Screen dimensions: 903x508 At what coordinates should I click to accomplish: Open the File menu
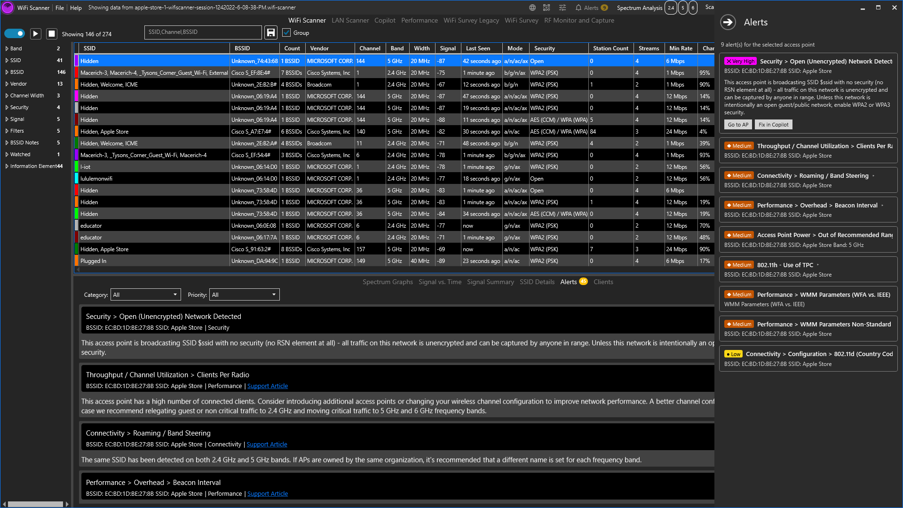[60, 8]
